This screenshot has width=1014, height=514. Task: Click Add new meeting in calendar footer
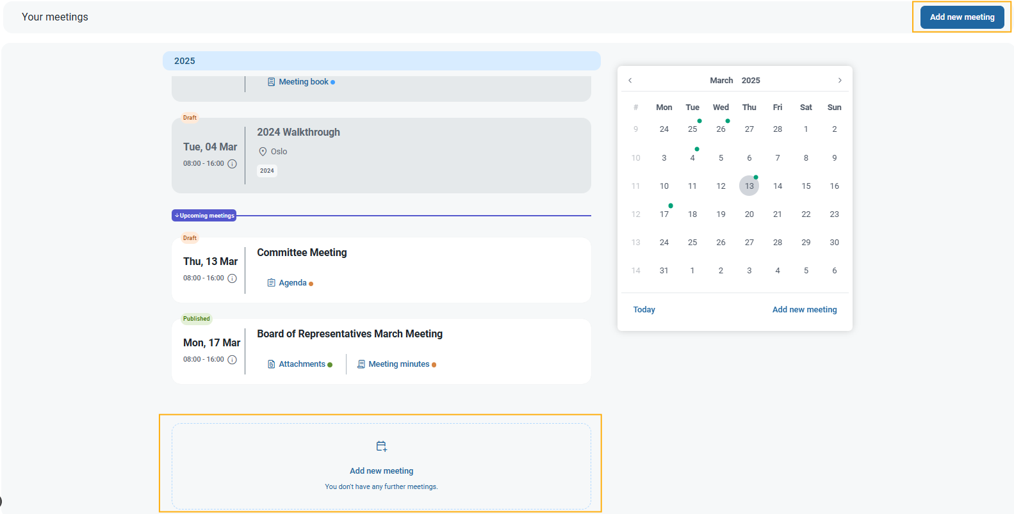point(805,310)
